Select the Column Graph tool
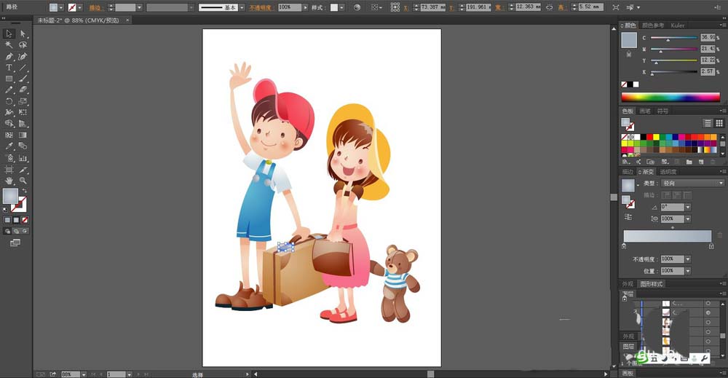The width and height of the screenshot is (728, 378). pos(23,158)
